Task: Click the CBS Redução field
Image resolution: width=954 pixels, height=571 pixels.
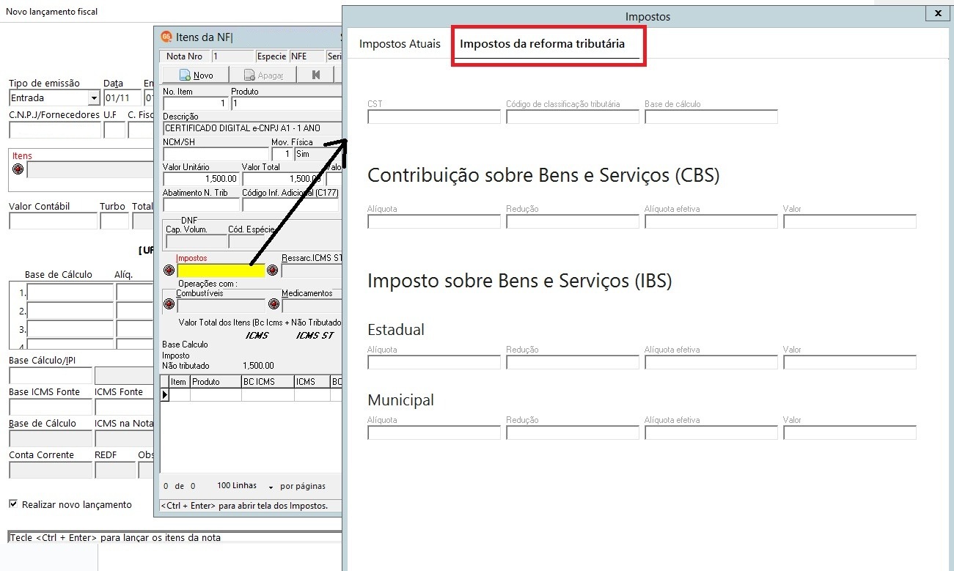Action: coord(573,221)
